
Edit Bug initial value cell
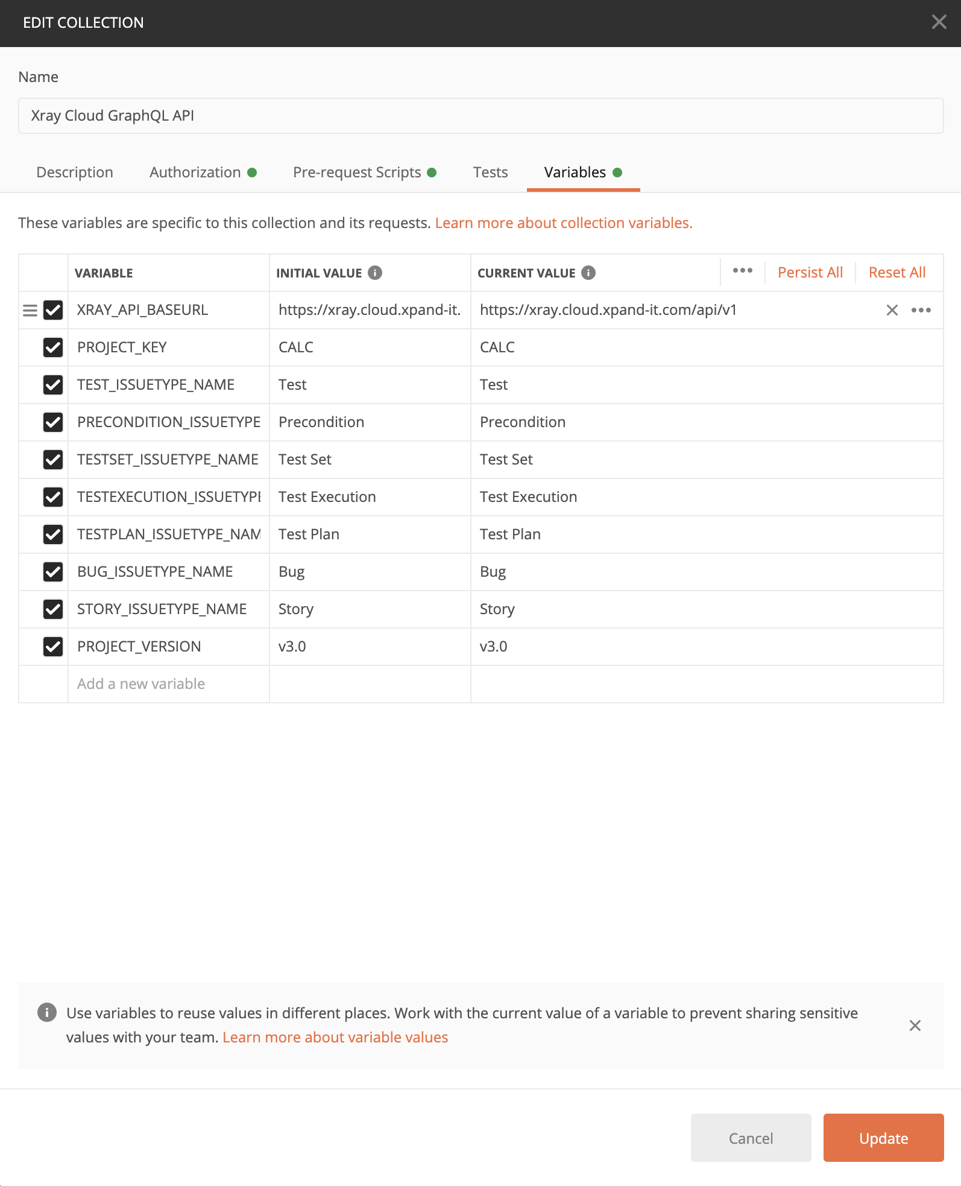[x=370, y=572]
